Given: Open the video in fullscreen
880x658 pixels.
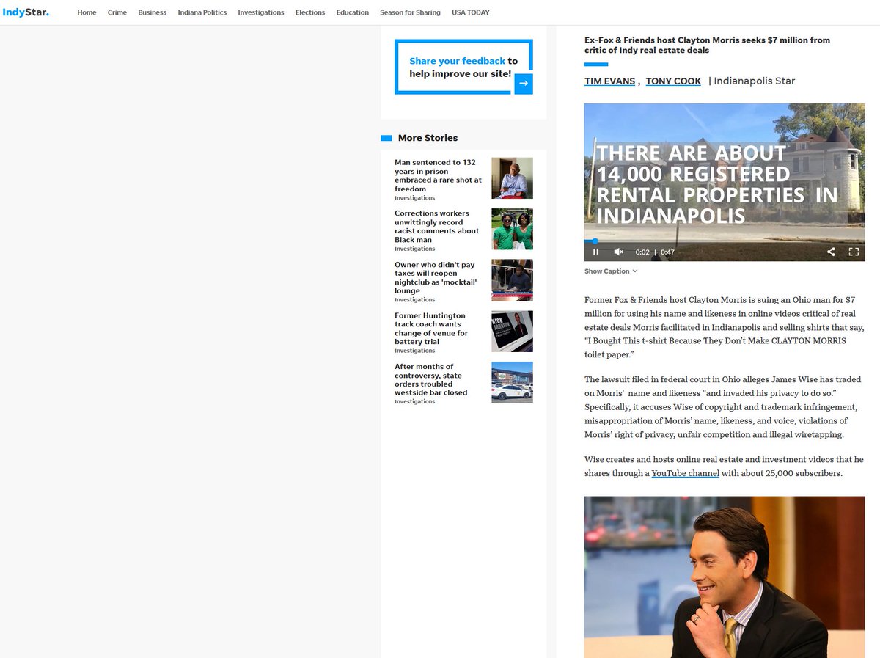Looking at the screenshot, I should coord(854,252).
